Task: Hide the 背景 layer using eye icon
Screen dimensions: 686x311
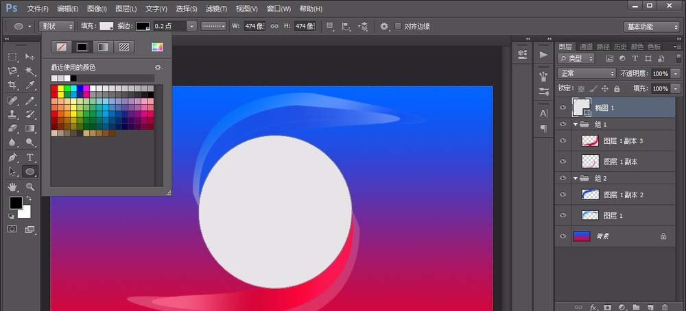Action: point(563,236)
